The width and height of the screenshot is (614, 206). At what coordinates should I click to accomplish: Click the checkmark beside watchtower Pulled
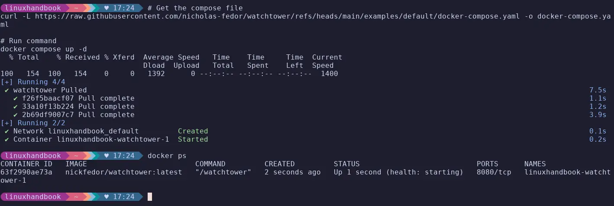[7, 90]
